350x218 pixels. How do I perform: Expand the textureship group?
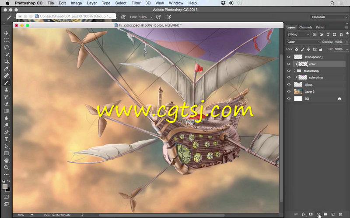(294, 71)
